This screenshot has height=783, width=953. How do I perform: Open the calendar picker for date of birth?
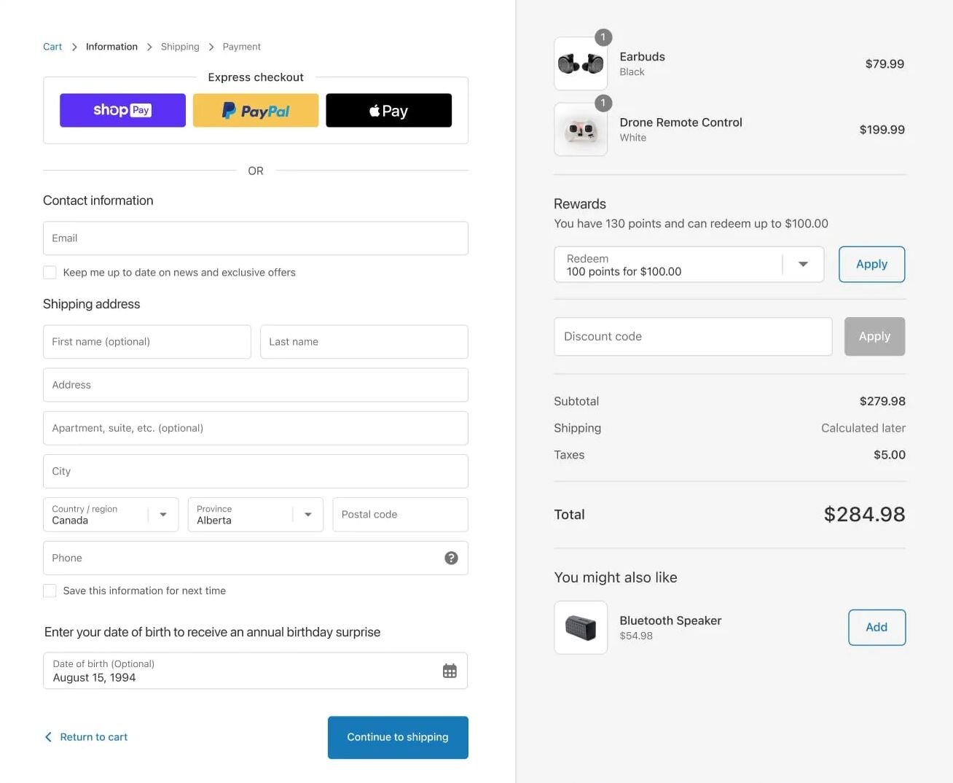coord(450,670)
